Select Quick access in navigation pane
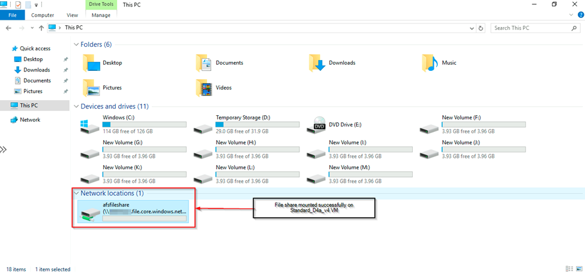Viewport: 585px width, 273px height. point(35,49)
